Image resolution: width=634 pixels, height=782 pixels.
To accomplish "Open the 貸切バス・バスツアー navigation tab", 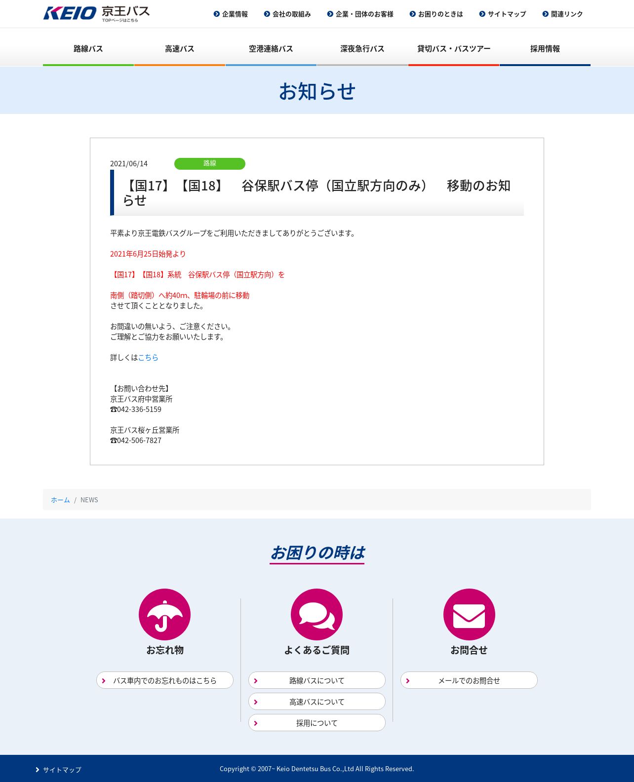I will coord(454,48).
